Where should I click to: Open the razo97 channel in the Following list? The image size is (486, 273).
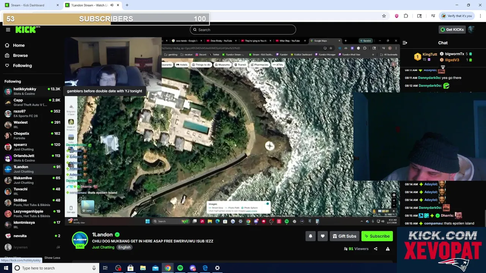pyautogui.click(x=32, y=113)
